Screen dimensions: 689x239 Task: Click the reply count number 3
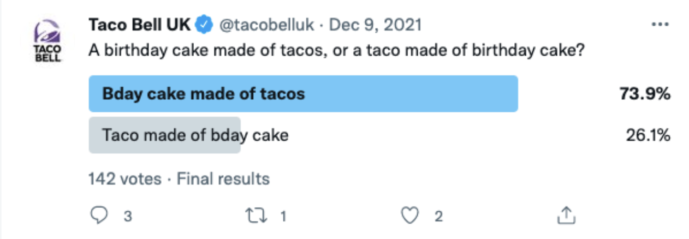tap(128, 217)
